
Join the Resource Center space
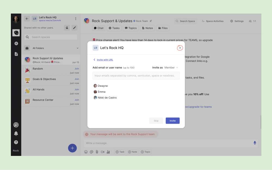click(77, 100)
